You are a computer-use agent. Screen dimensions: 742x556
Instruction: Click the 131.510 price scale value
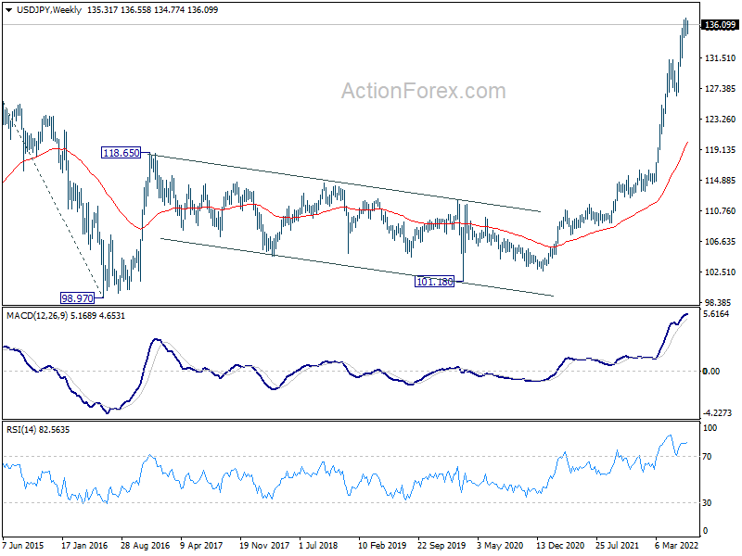click(721, 58)
